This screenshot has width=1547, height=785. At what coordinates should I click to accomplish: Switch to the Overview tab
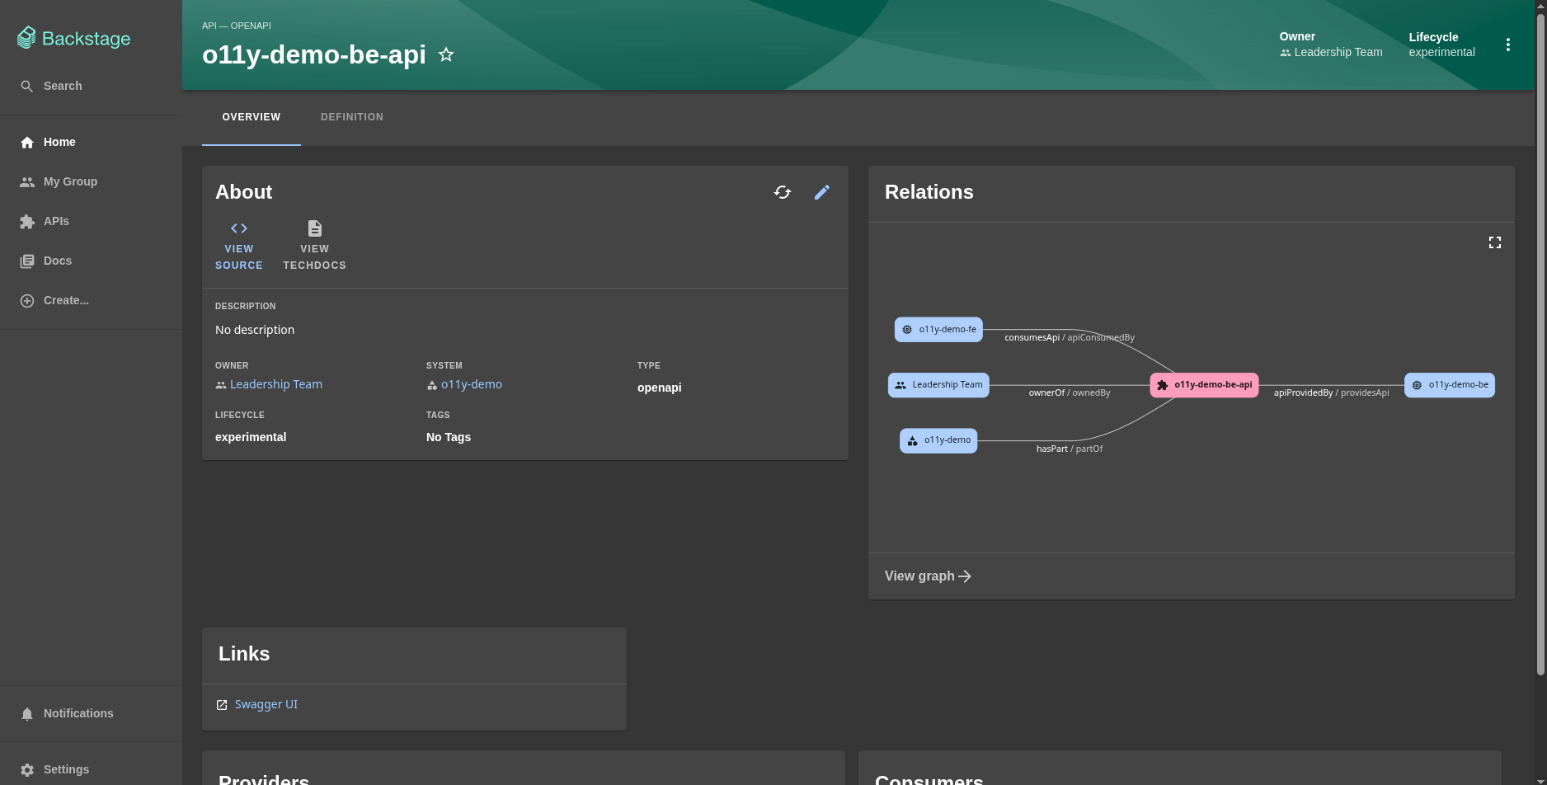[x=252, y=117]
